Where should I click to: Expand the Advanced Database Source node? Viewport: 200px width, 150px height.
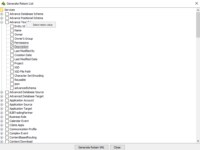point(2,92)
